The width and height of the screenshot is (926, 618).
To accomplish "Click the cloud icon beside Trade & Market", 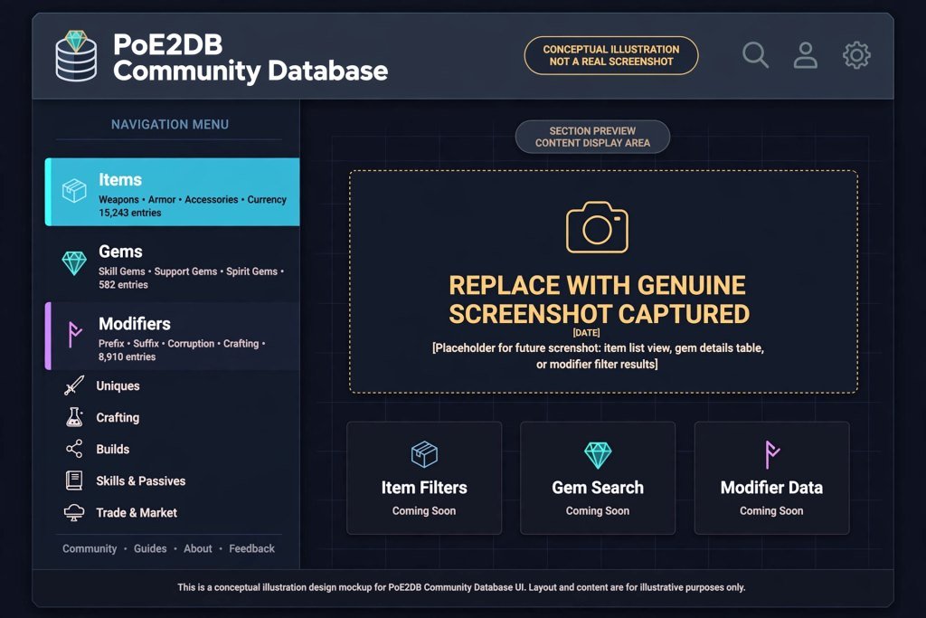I will point(74,512).
